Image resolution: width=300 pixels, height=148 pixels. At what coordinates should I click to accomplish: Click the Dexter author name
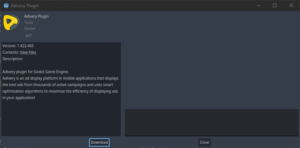[x=30, y=28]
